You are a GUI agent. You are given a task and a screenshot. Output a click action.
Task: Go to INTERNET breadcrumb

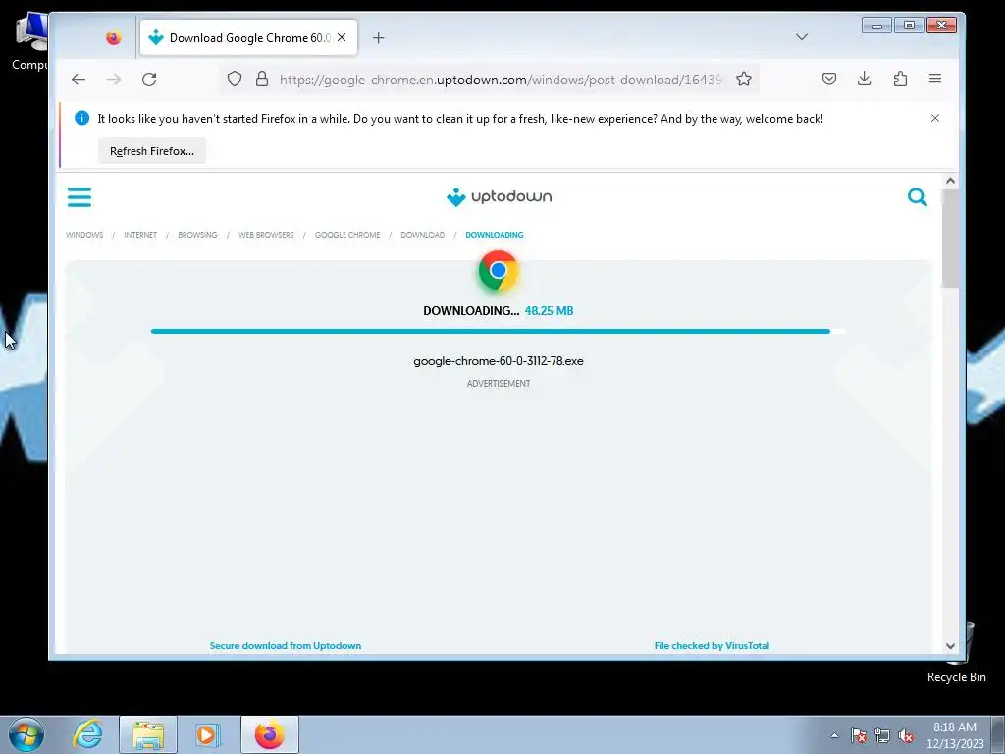[140, 235]
